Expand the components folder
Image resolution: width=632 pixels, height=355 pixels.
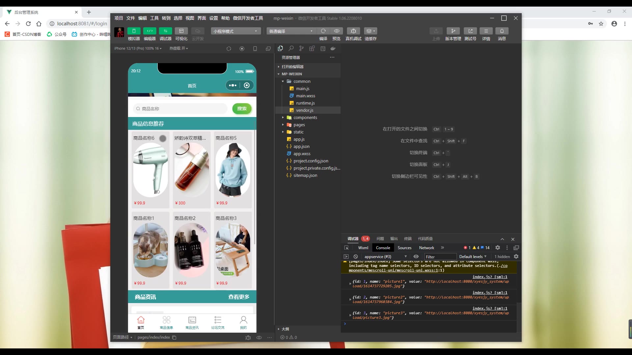tap(308, 117)
